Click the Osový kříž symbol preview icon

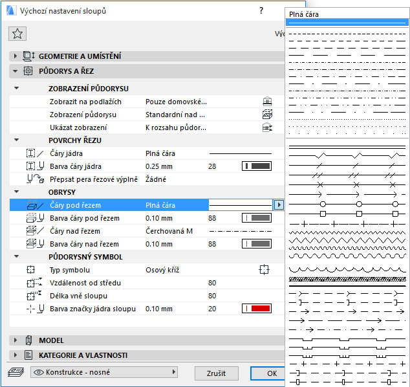(x=264, y=270)
